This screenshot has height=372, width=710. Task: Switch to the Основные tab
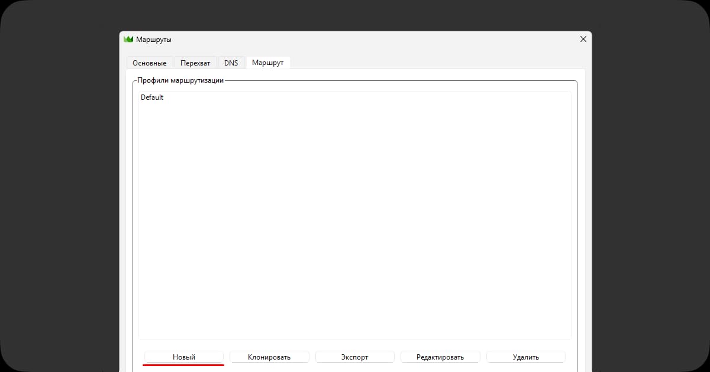[x=150, y=63]
